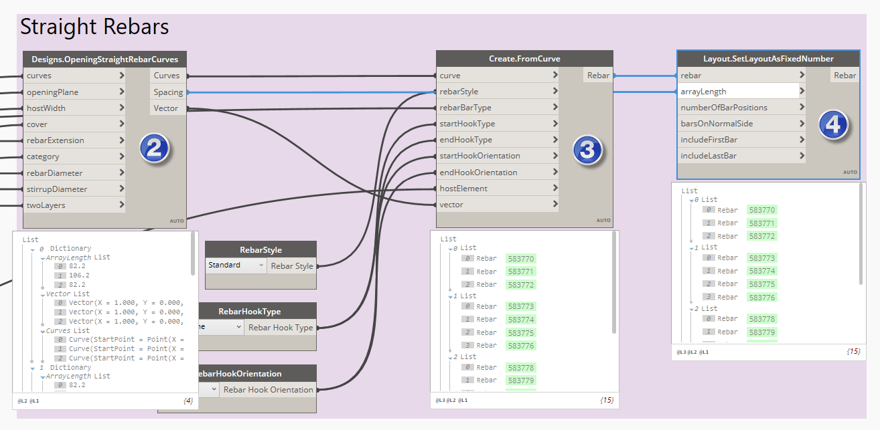Click the blue number 3 badge
This screenshot has height=430, width=880.
tap(587, 150)
